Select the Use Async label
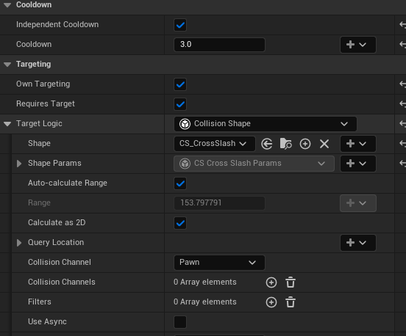The height and width of the screenshot is (336, 406). tap(47, 322)
